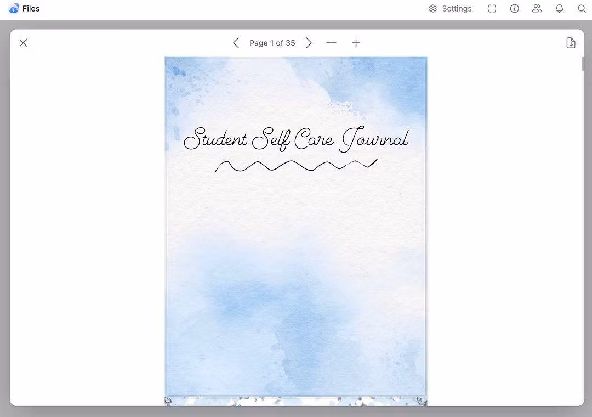The height and width of the screenshot is (417, 592).
Task: Click the Files app name label
Action: 31,9
